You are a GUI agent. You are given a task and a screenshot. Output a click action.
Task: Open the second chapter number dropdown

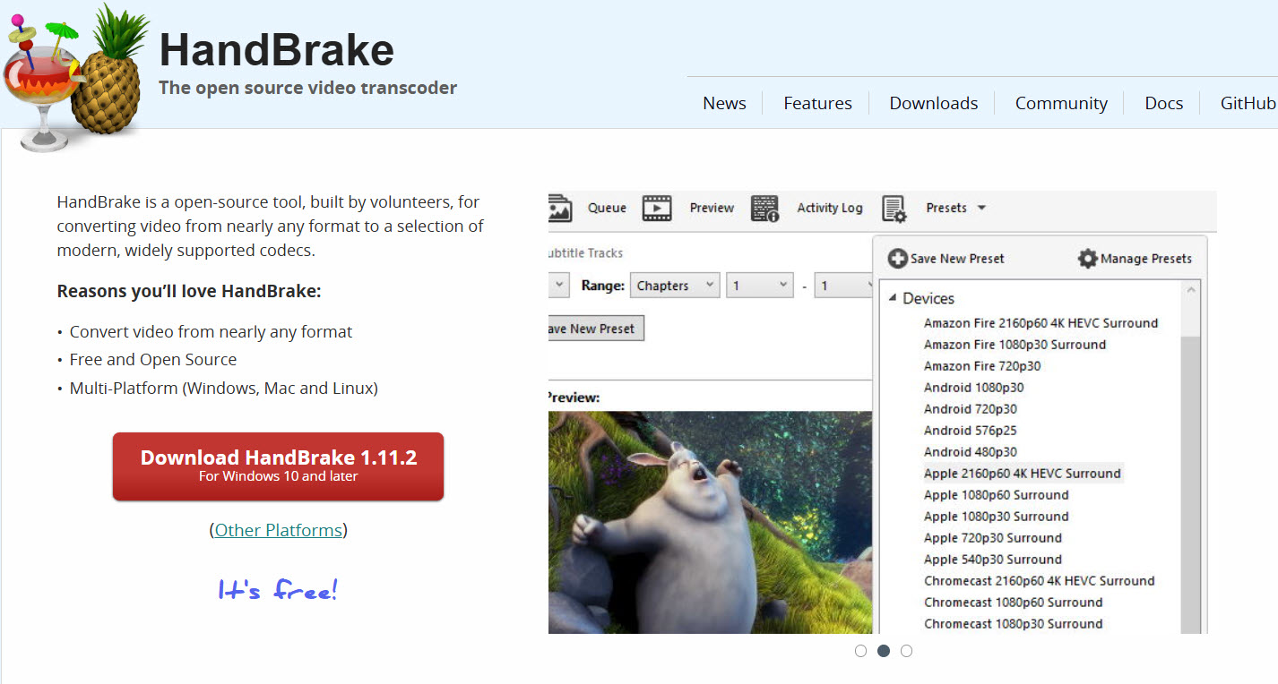pyautogui.click(x=843, y=286)
